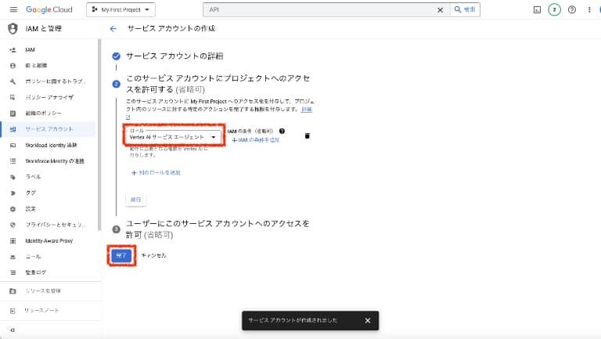
Task: Click the 設定 gear icon in sidebar
Action: click(13, 209)
